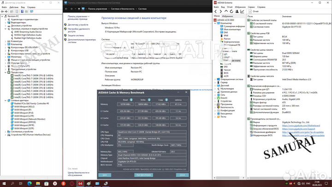Open Вид menu in Device Manager
This screenshot has height=187, width=332.
click(x=23, y=7)
